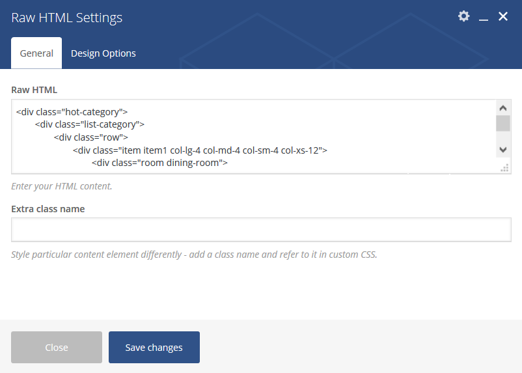Image resolution: width=522 pixels, height=373 pixels.
Task: Click the gray Close button
Action: click(57, 347)
